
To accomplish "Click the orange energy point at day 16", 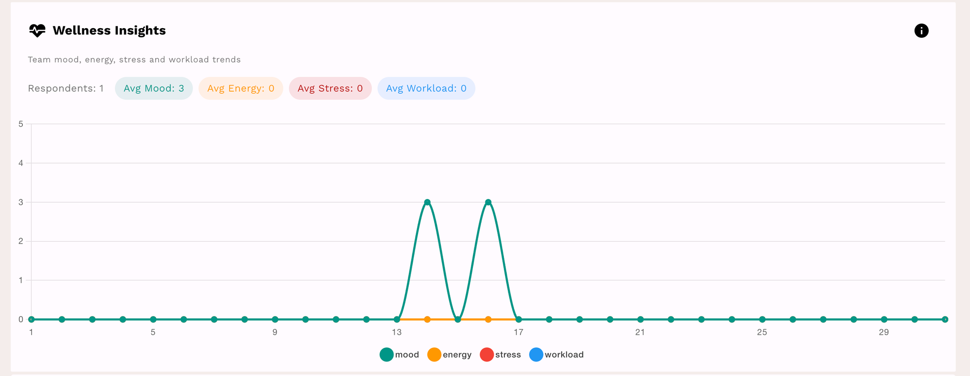I will click(x=488, y=319).
